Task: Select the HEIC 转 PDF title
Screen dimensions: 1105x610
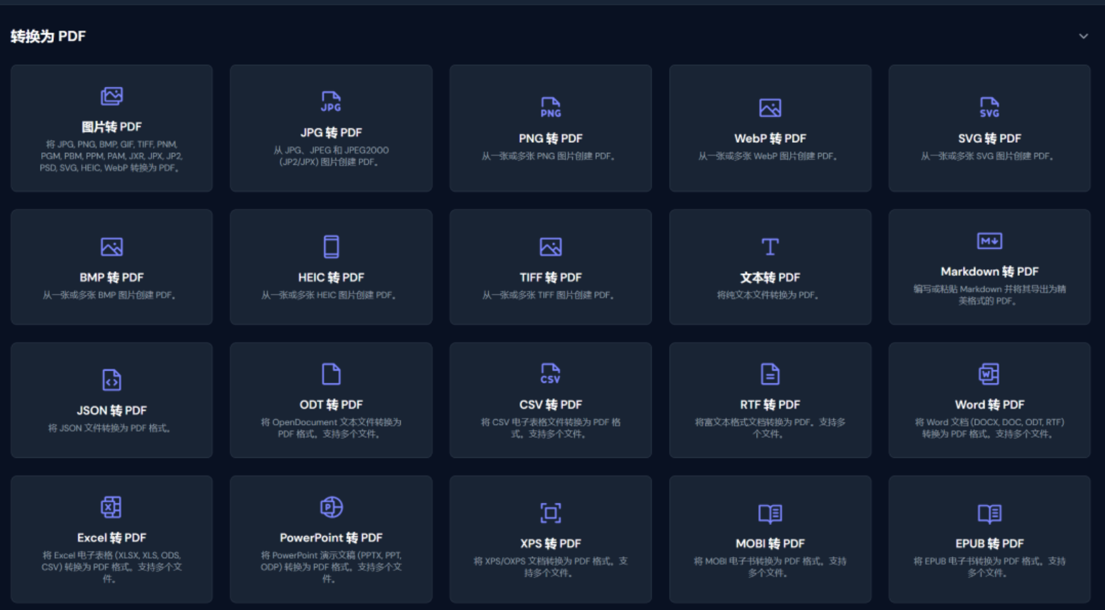Action: tap(331, 277)
